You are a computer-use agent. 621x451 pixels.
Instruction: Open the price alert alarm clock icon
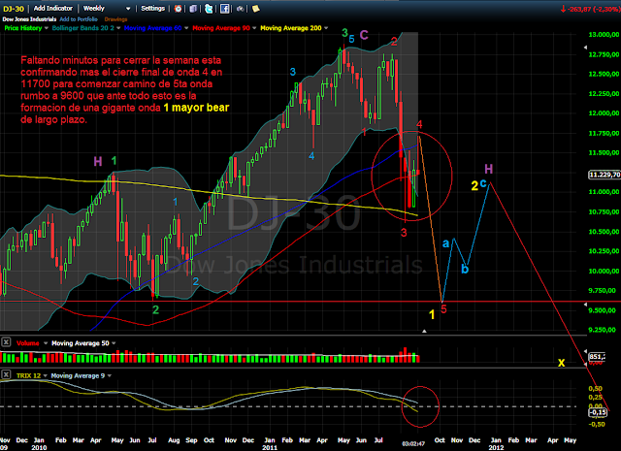[179, 9]
